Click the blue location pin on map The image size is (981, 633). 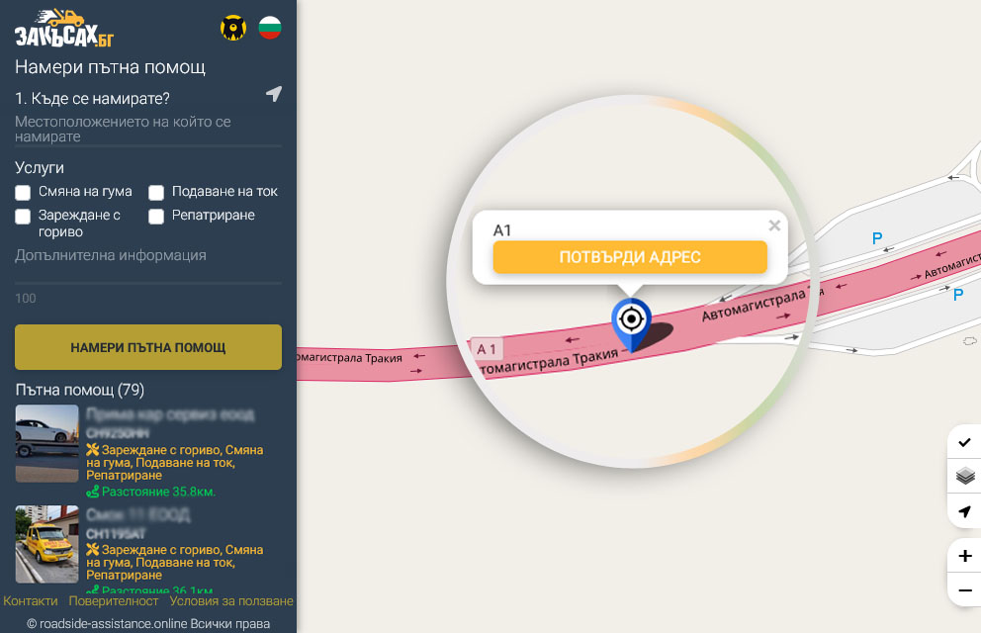click(631, 321)
